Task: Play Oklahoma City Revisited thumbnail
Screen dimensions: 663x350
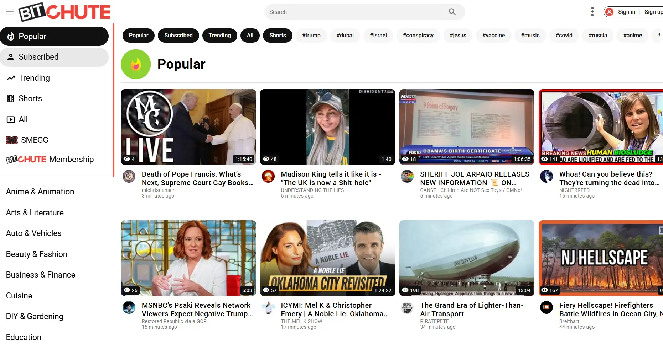Action: click(x=328, y=258)
